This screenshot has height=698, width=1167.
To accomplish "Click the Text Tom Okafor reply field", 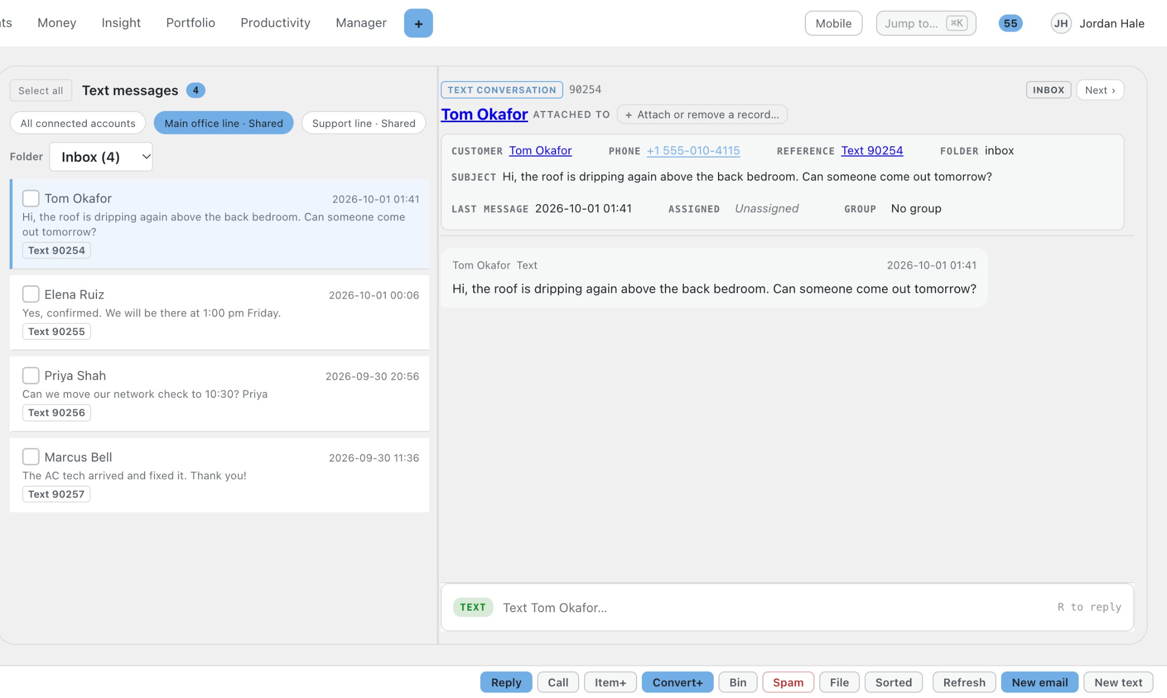I will 787,607.
